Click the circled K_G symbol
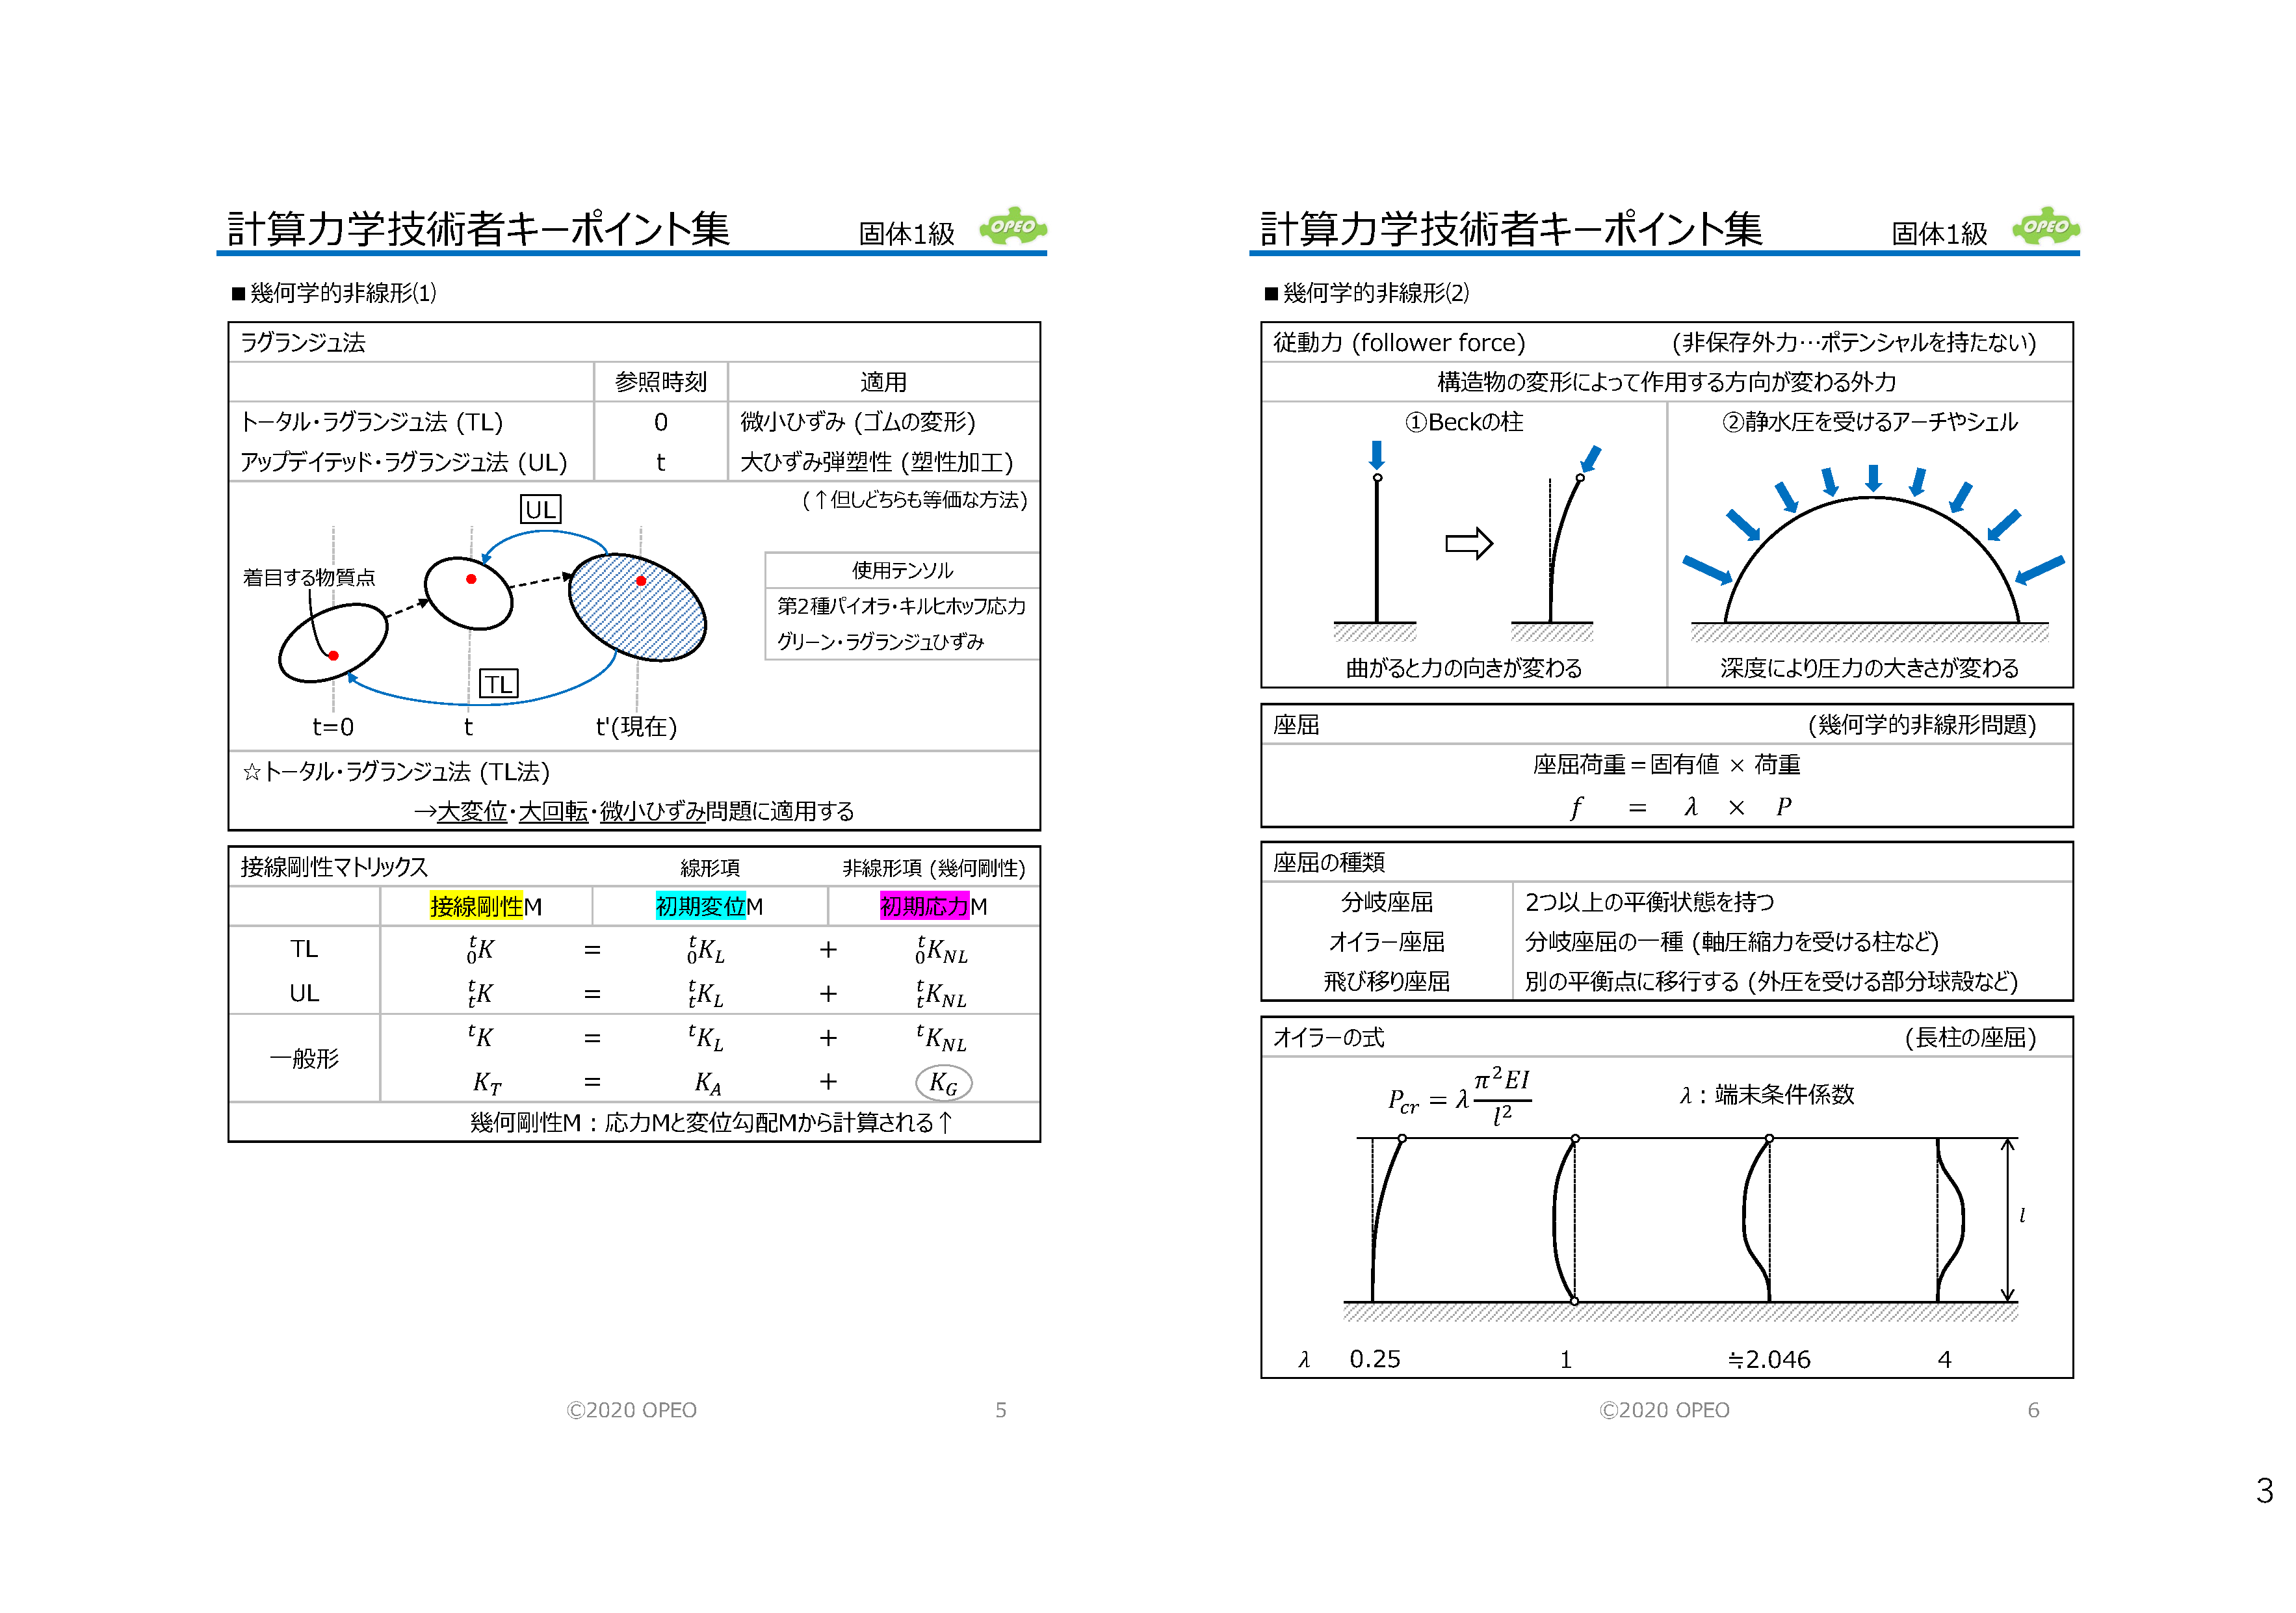This screenshot has width=2296, height=1613. (x=943, y=1082)
